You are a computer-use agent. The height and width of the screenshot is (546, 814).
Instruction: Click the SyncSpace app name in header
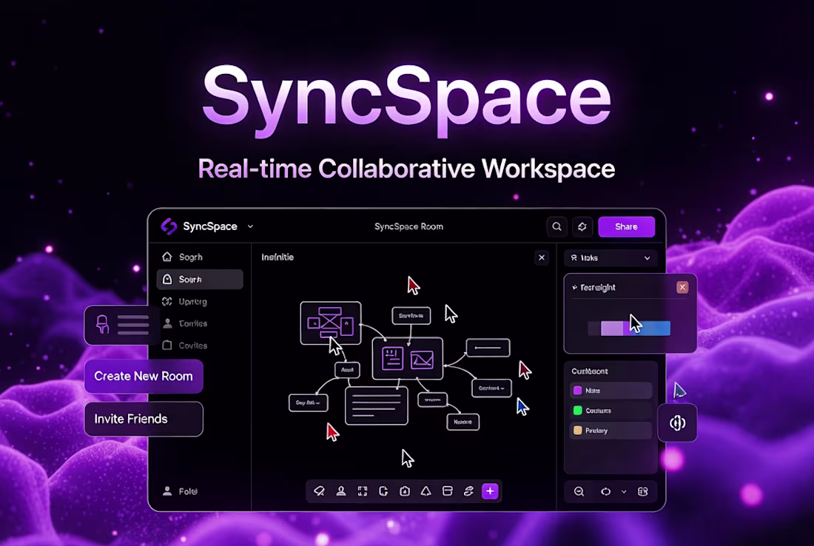[x=210, y=226]
